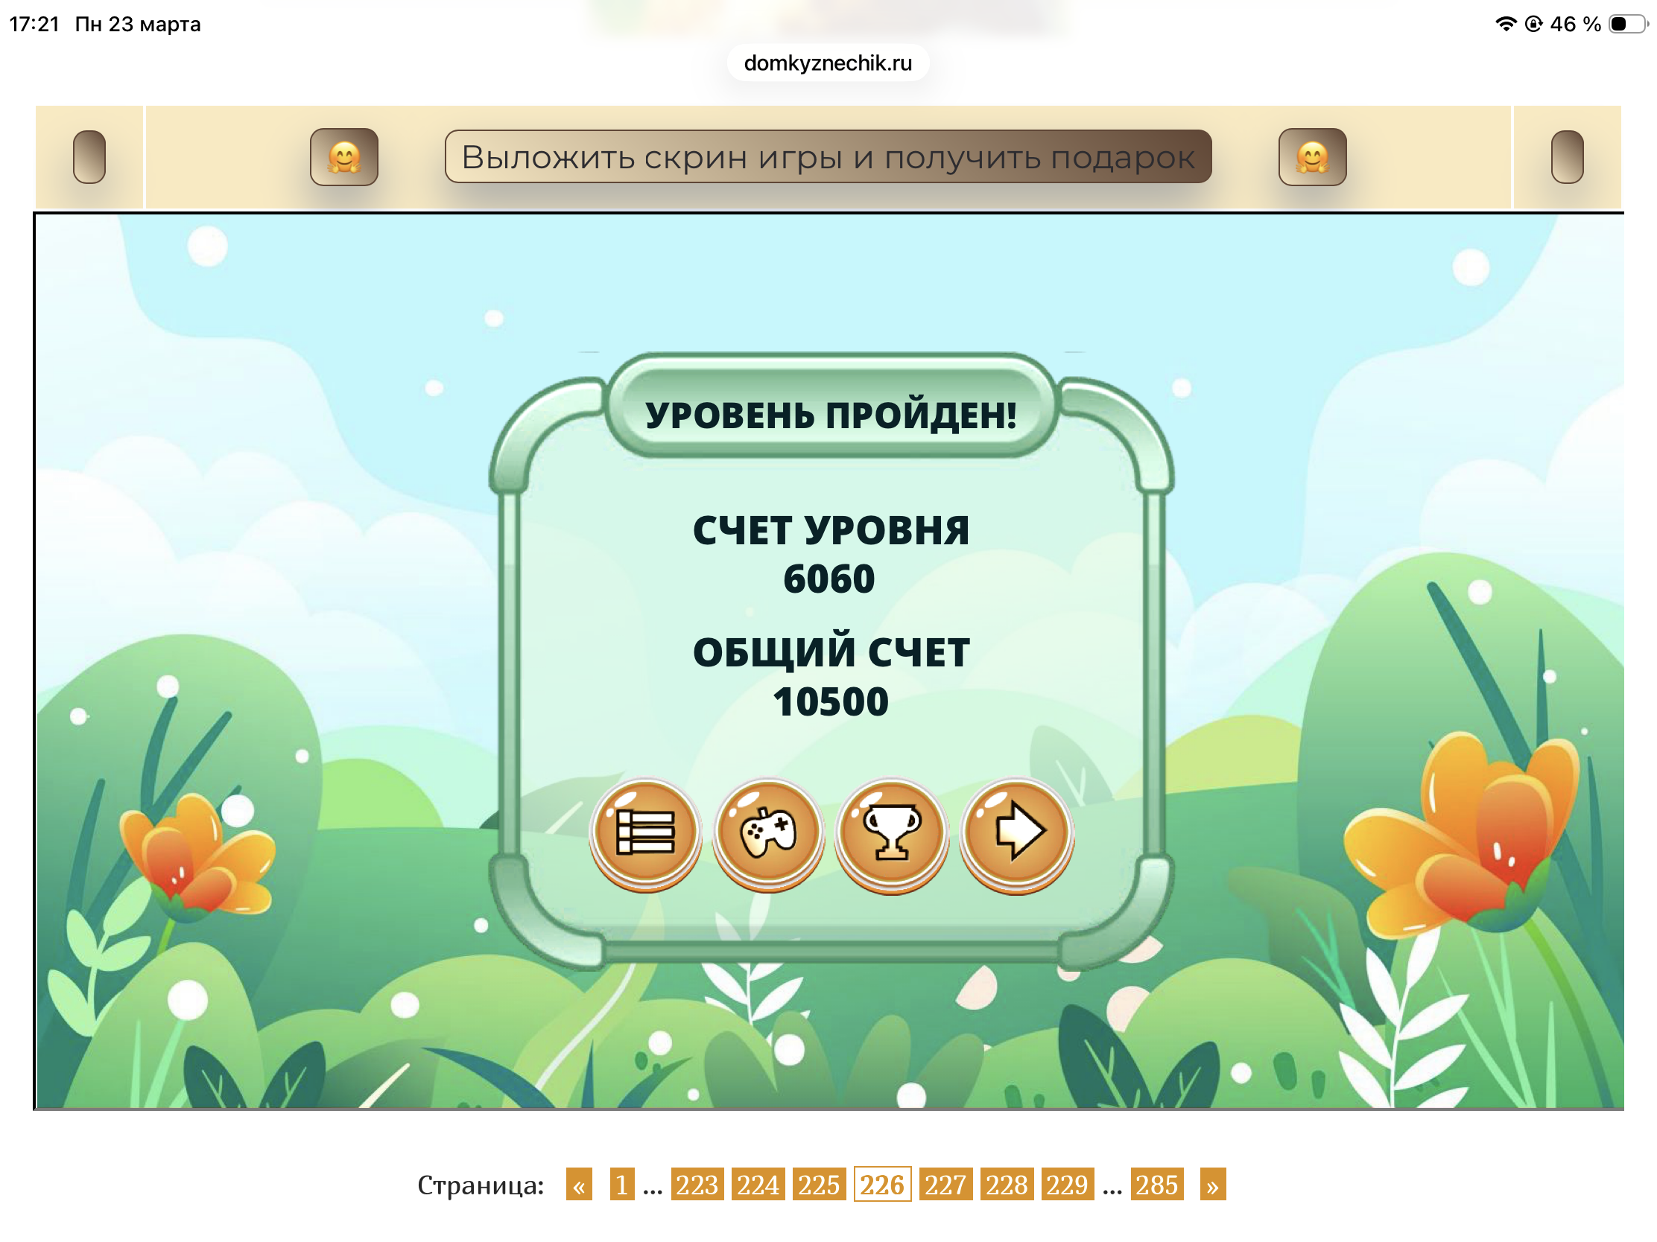The width and height of the screenshot is (1657, 1242).
Task: Tap the domkyznechik.ru address bar
Action: coord(828,63)
